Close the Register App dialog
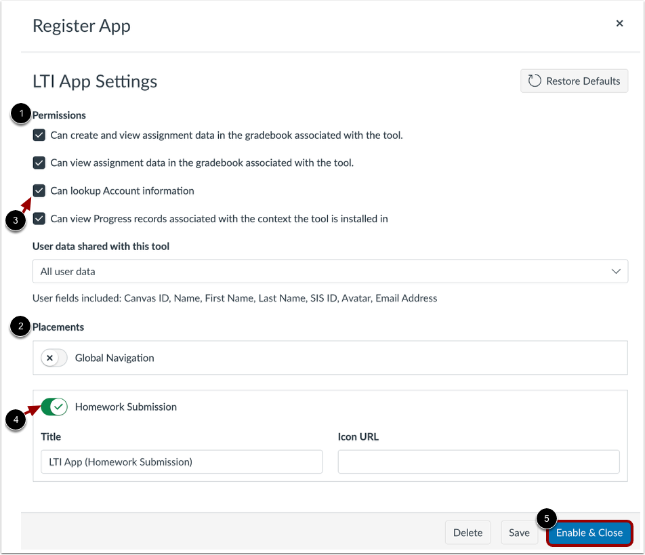This screenshot has height=555, width=645. [619, 23]
